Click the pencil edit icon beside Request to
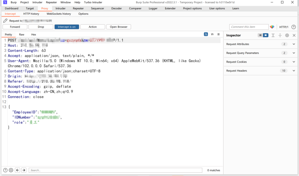 coord(5,20)
